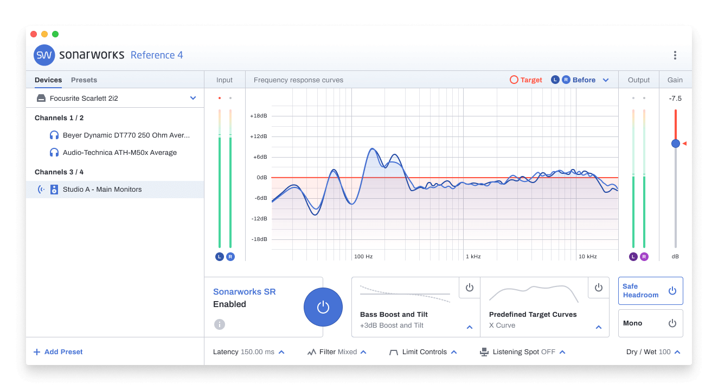Open the Focusrite Scarlett 2i2 device dropdown
The width and height of the screenshot is (718, 391).
(193, 98)
